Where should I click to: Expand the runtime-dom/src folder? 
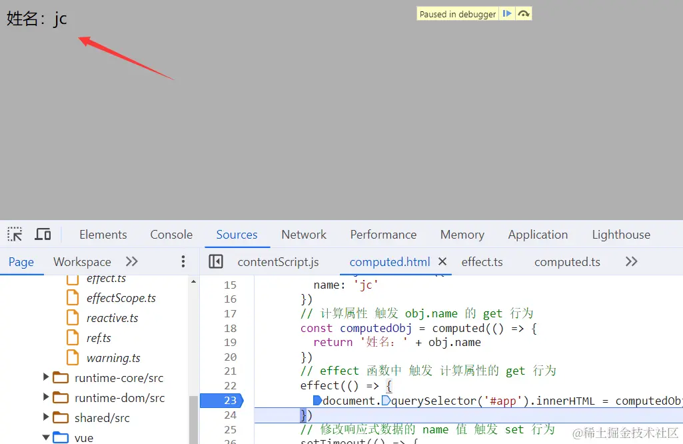pos(46,397)
